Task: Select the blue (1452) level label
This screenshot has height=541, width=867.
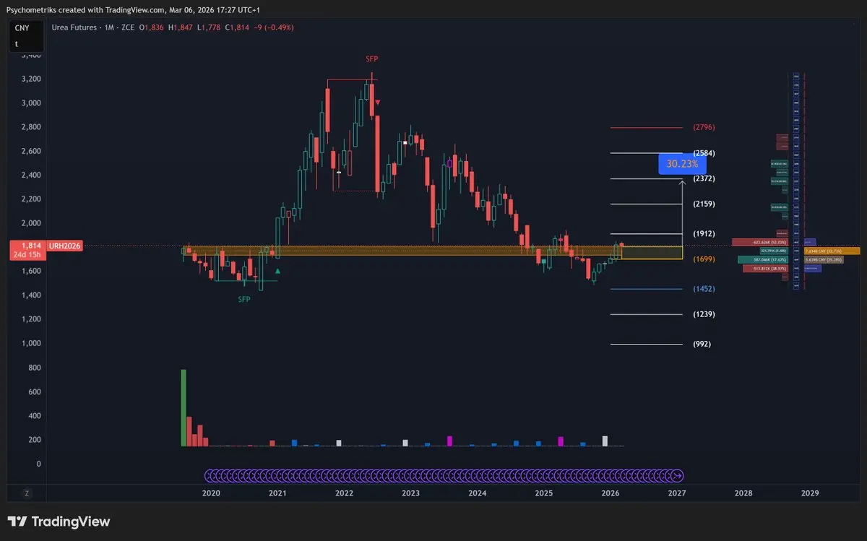Action: [703, 289]
